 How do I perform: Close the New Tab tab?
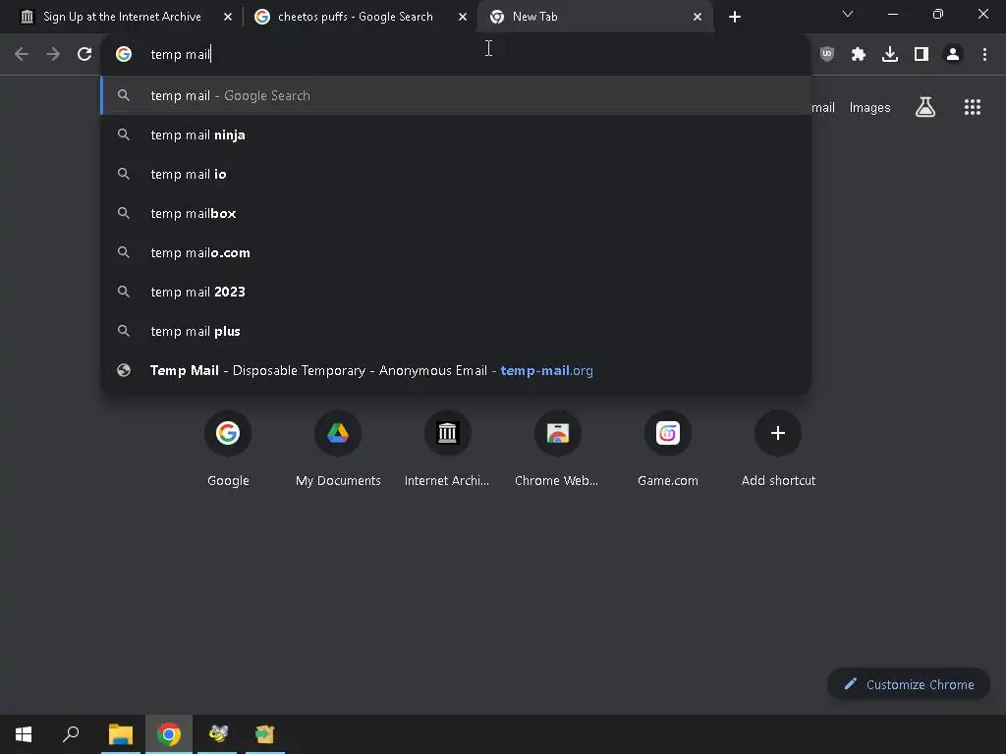pyautogui.click(x=698, y=17)
